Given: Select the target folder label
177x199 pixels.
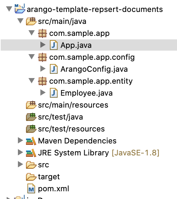Looking at the screenshot, I should pos(49,177).
